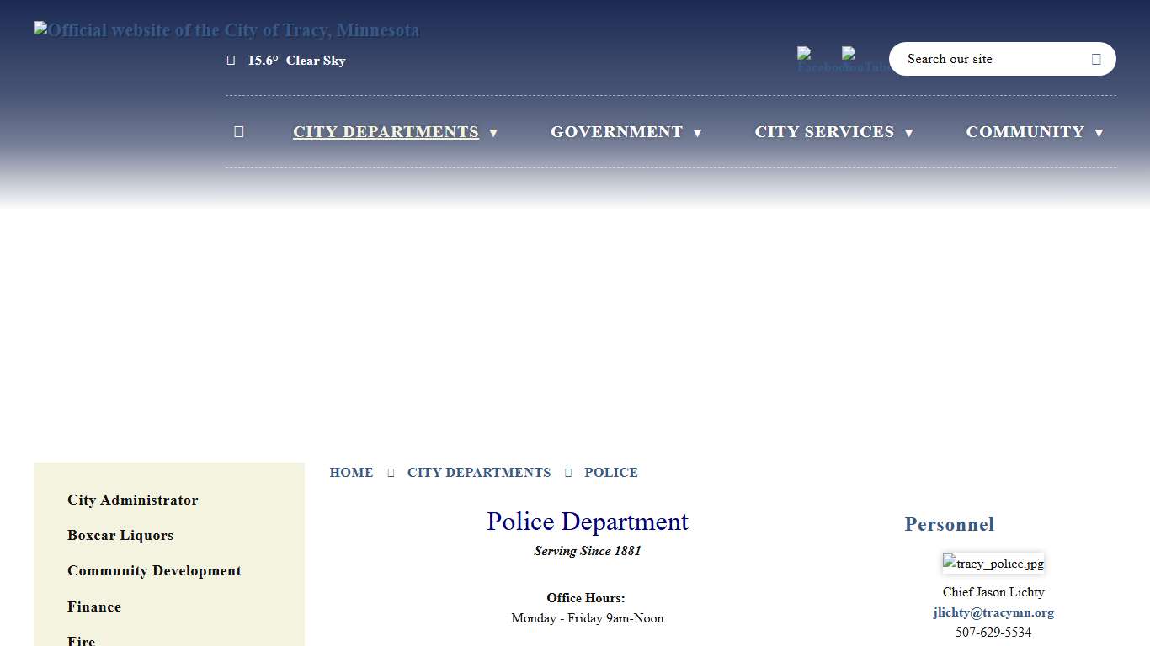Select CITY SERVICES from the navigation
Image resolution: width=1150 pixels, height=646 pixels.
pos(824,131)
